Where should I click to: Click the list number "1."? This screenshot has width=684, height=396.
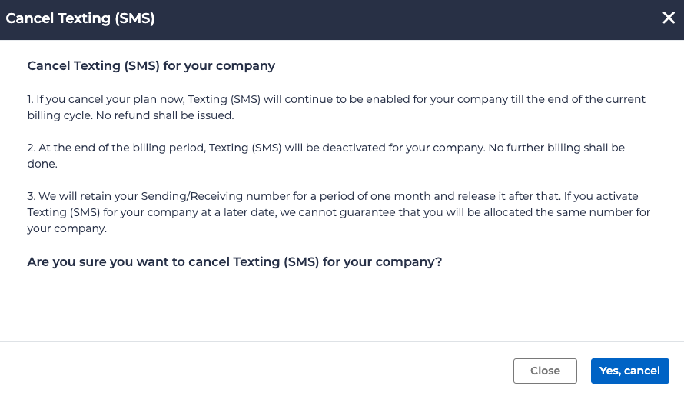(x=31, y=99)
